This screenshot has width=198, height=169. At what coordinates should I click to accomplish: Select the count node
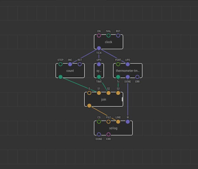(x=70, y=71)
